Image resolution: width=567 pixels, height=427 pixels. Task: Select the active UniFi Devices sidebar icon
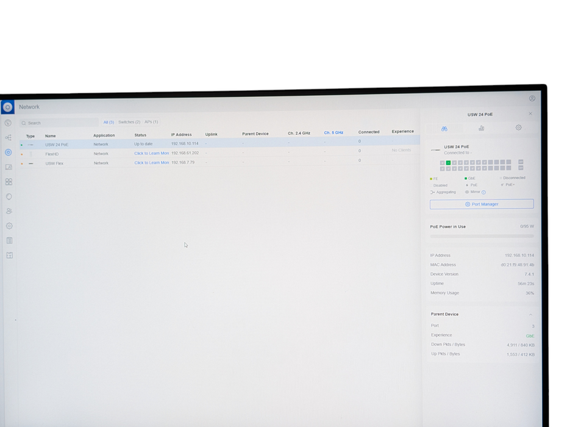[x=9, y=152]
